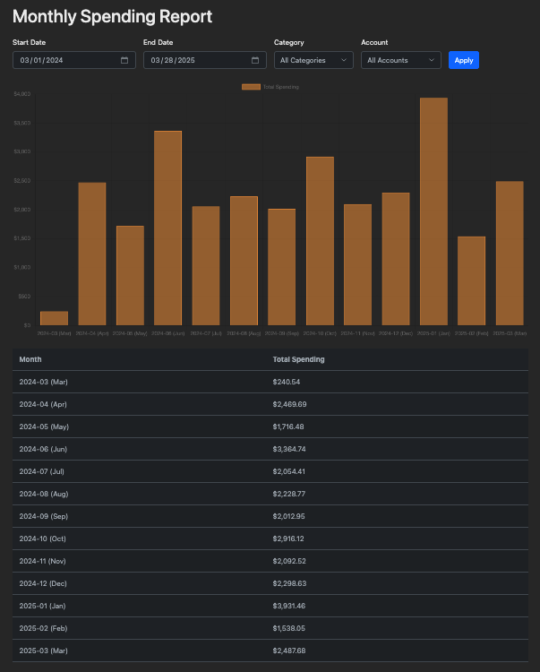Image resolution: width=540 pixels, height=672 pixels.
Task: Toggle the Total Spending legend label
Action: (281, 87)
